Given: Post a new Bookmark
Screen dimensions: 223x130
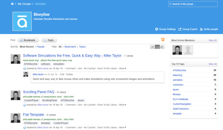Looking at the screenshot, I should pos(28,40).
